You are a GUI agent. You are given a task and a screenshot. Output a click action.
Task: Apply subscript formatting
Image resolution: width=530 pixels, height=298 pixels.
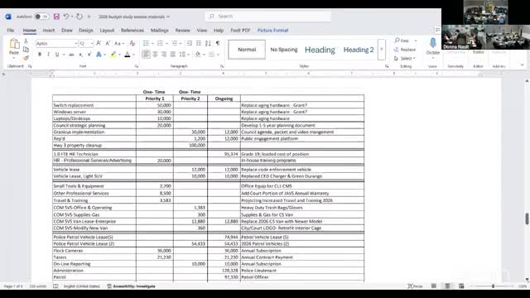[80, 55]
